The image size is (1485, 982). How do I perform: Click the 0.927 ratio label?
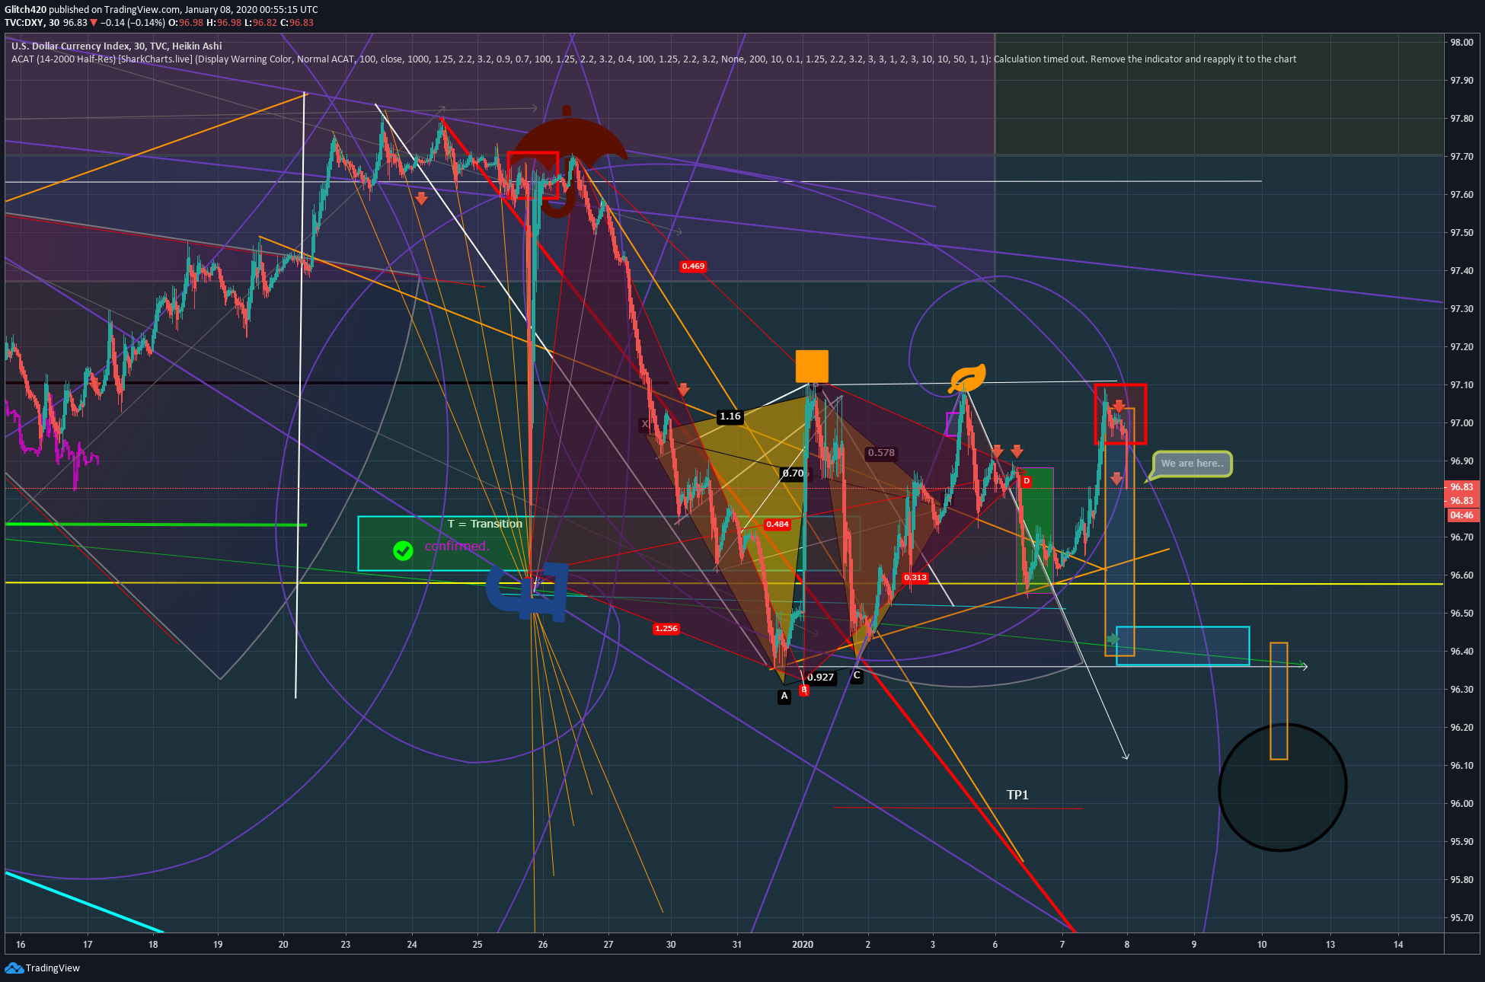(820, 678)
